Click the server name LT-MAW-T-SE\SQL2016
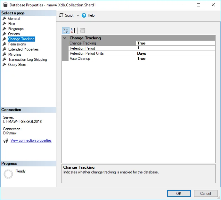The height and width of the screenshot is (200, 221). pos(22,121)
